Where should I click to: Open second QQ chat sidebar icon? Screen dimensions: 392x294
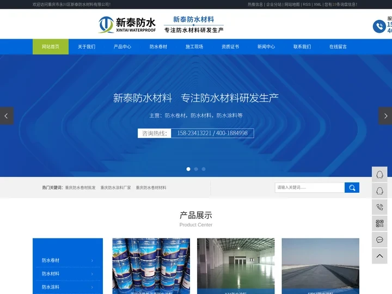pos(379,191)
